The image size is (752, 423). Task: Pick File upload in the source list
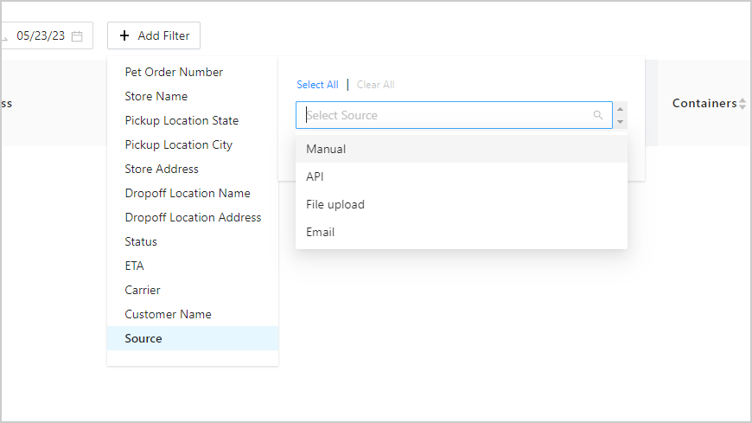click(x=335, y=204)
